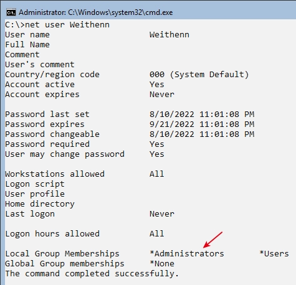Click the "Account active" label
Image resolution: width=296 pixels, height=285 pixels.
coord(40,85)
